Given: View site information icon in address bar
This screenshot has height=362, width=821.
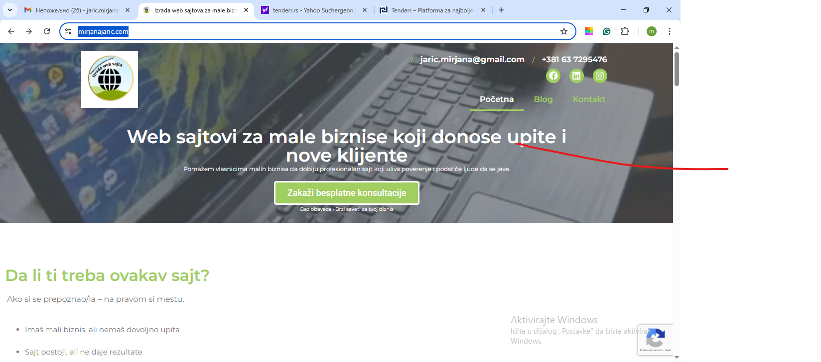Looking at the screenshot, I should pyautogui.click(x=69, y=31).
